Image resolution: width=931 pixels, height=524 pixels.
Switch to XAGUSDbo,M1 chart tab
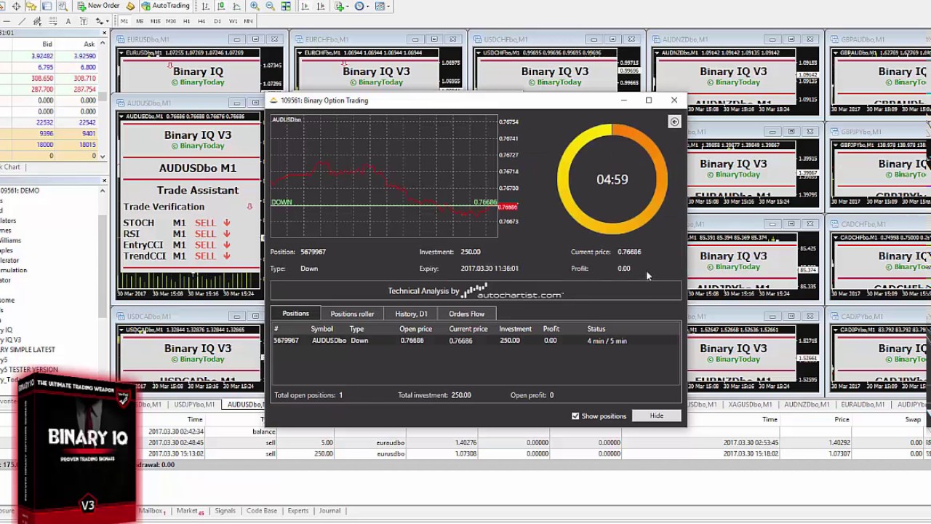[751, 405]
